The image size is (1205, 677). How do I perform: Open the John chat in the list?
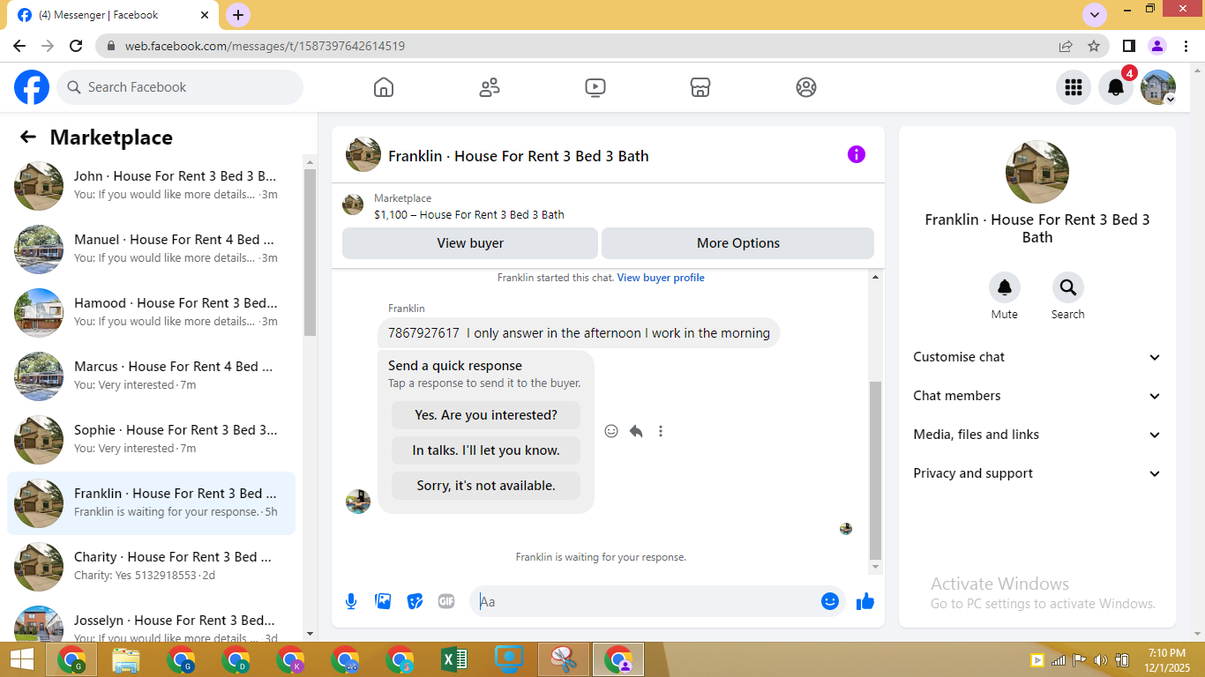click(152, 186)
